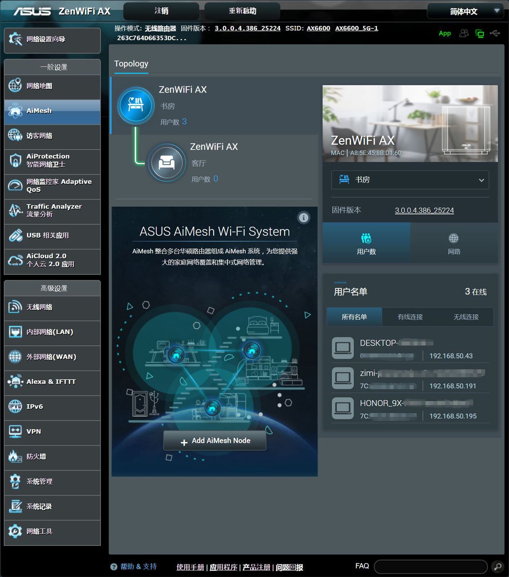Open AiProtection shield lock icon
The height and width of the screenshot is (577, 509).
point(15,160)
